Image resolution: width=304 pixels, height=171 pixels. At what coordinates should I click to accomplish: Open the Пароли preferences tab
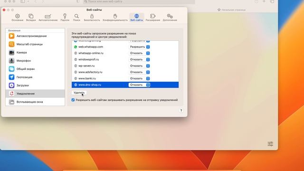pyautogui.click(x=65, y=18)
